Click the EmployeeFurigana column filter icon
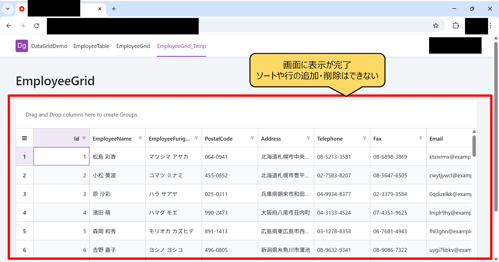Screen dimensions: 499x262 (x=196, y=138)
